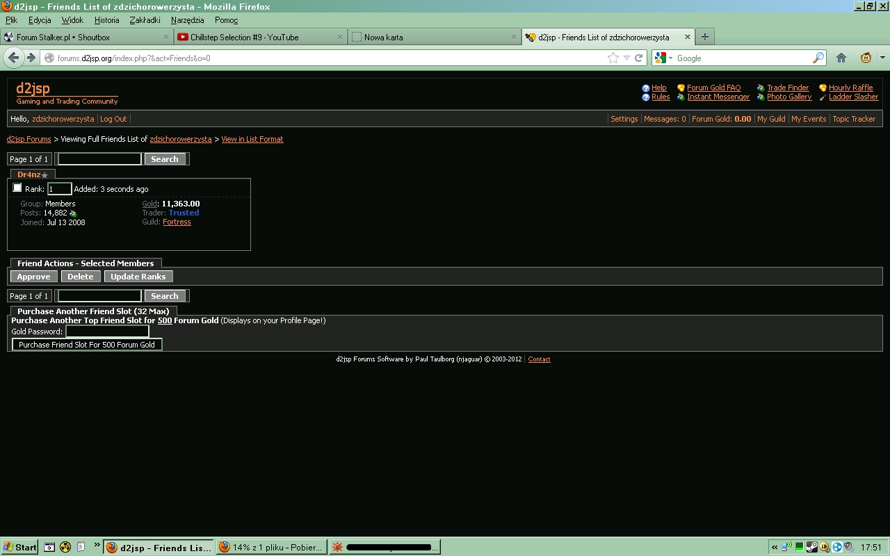Click the volume speaker tray icon
890x556 pixels.
coord(848,547)
